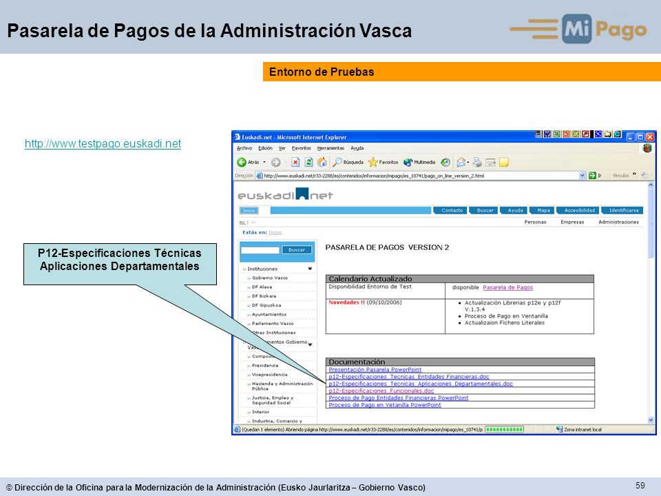This screenshot has width=661, height=496.
Task: Click the address bar URL field
Action: [x=417, y=176]
